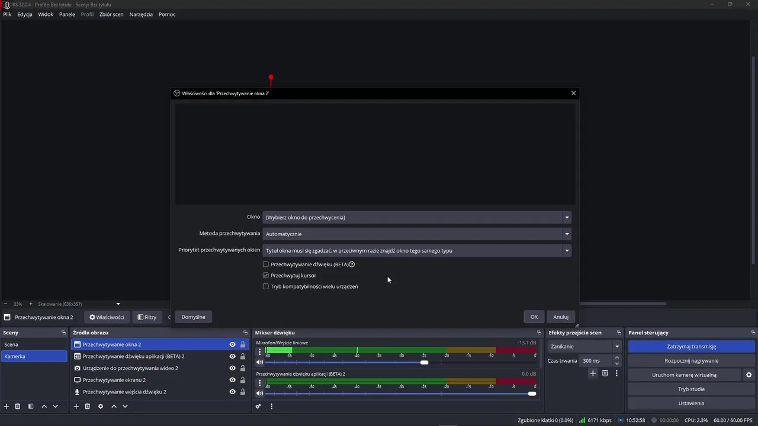Remove selected scene with trash icon

(x=18, y=406)
